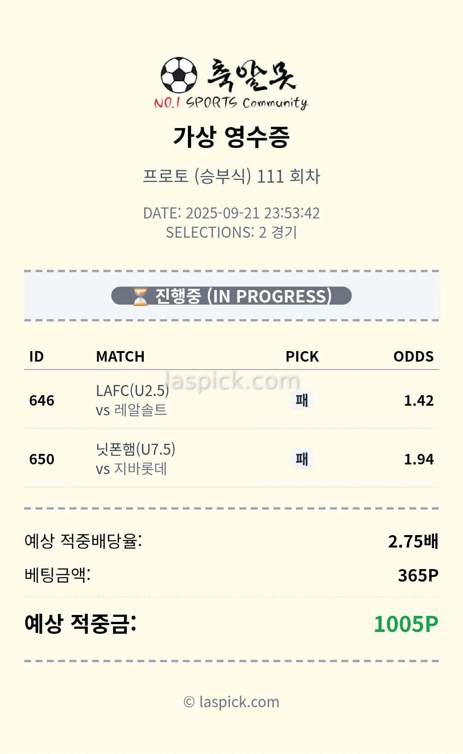463x754 pixels.
Task: Click the 365P betting amount
Action: click(418, 575)
